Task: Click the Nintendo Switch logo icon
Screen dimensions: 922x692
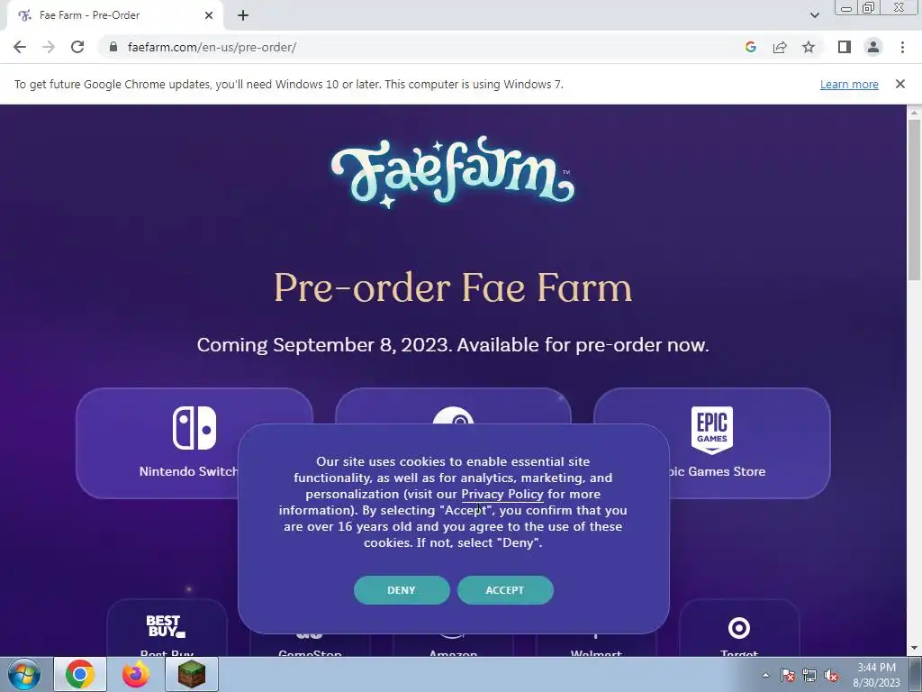Action: coord(194,428)
